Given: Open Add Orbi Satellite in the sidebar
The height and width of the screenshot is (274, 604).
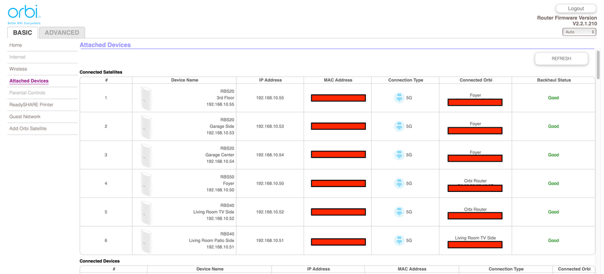Looking at the screenshot, I should pos(28,129).
